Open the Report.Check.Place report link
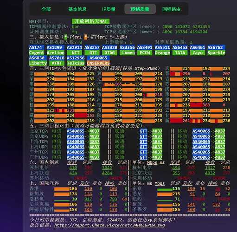 [x=109, y=225]
